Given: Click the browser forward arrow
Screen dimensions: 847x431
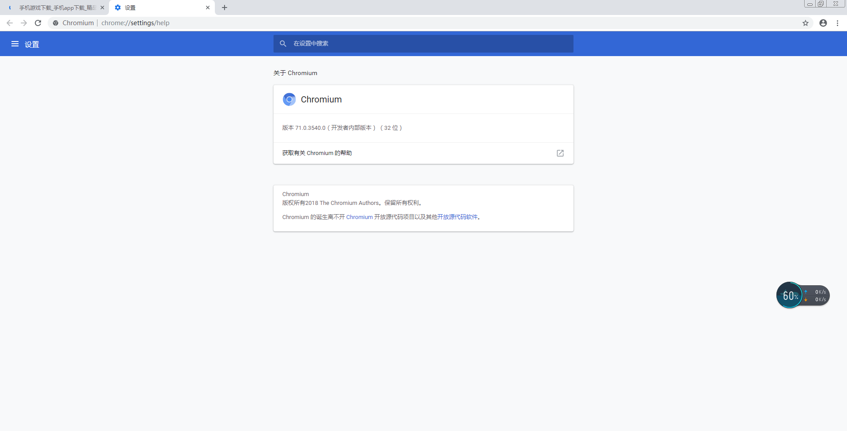Looking at the screenshot, I should (x=24, y=23).
